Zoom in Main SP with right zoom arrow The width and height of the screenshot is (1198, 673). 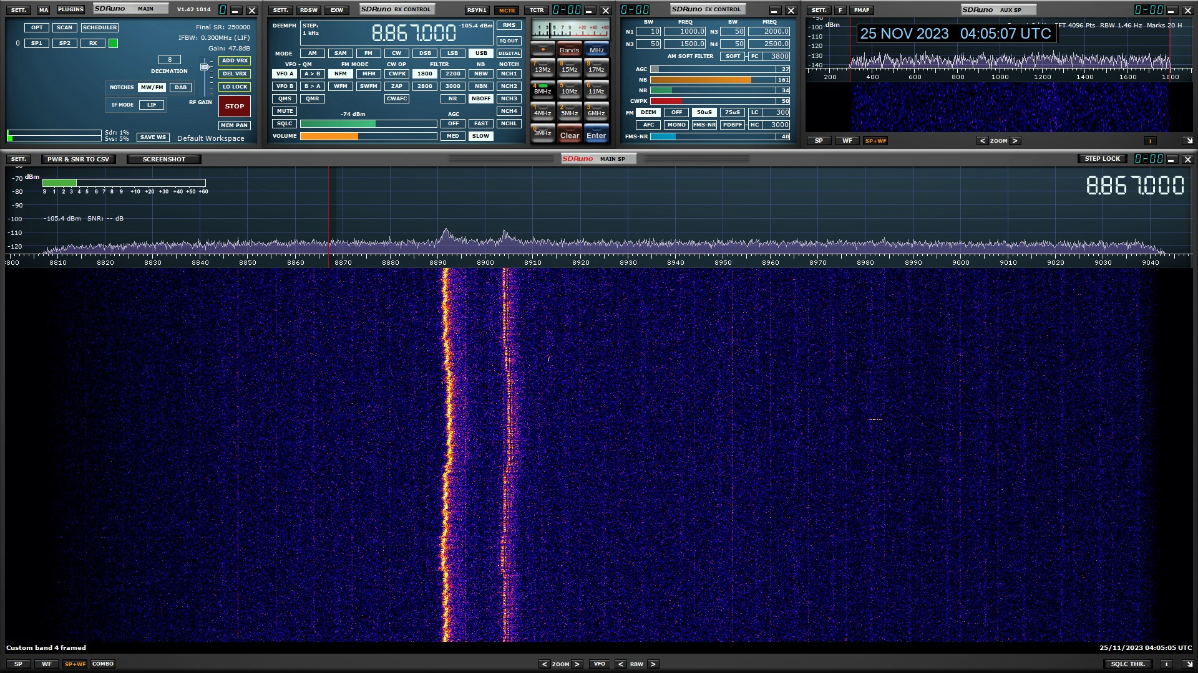click(577, 664)
